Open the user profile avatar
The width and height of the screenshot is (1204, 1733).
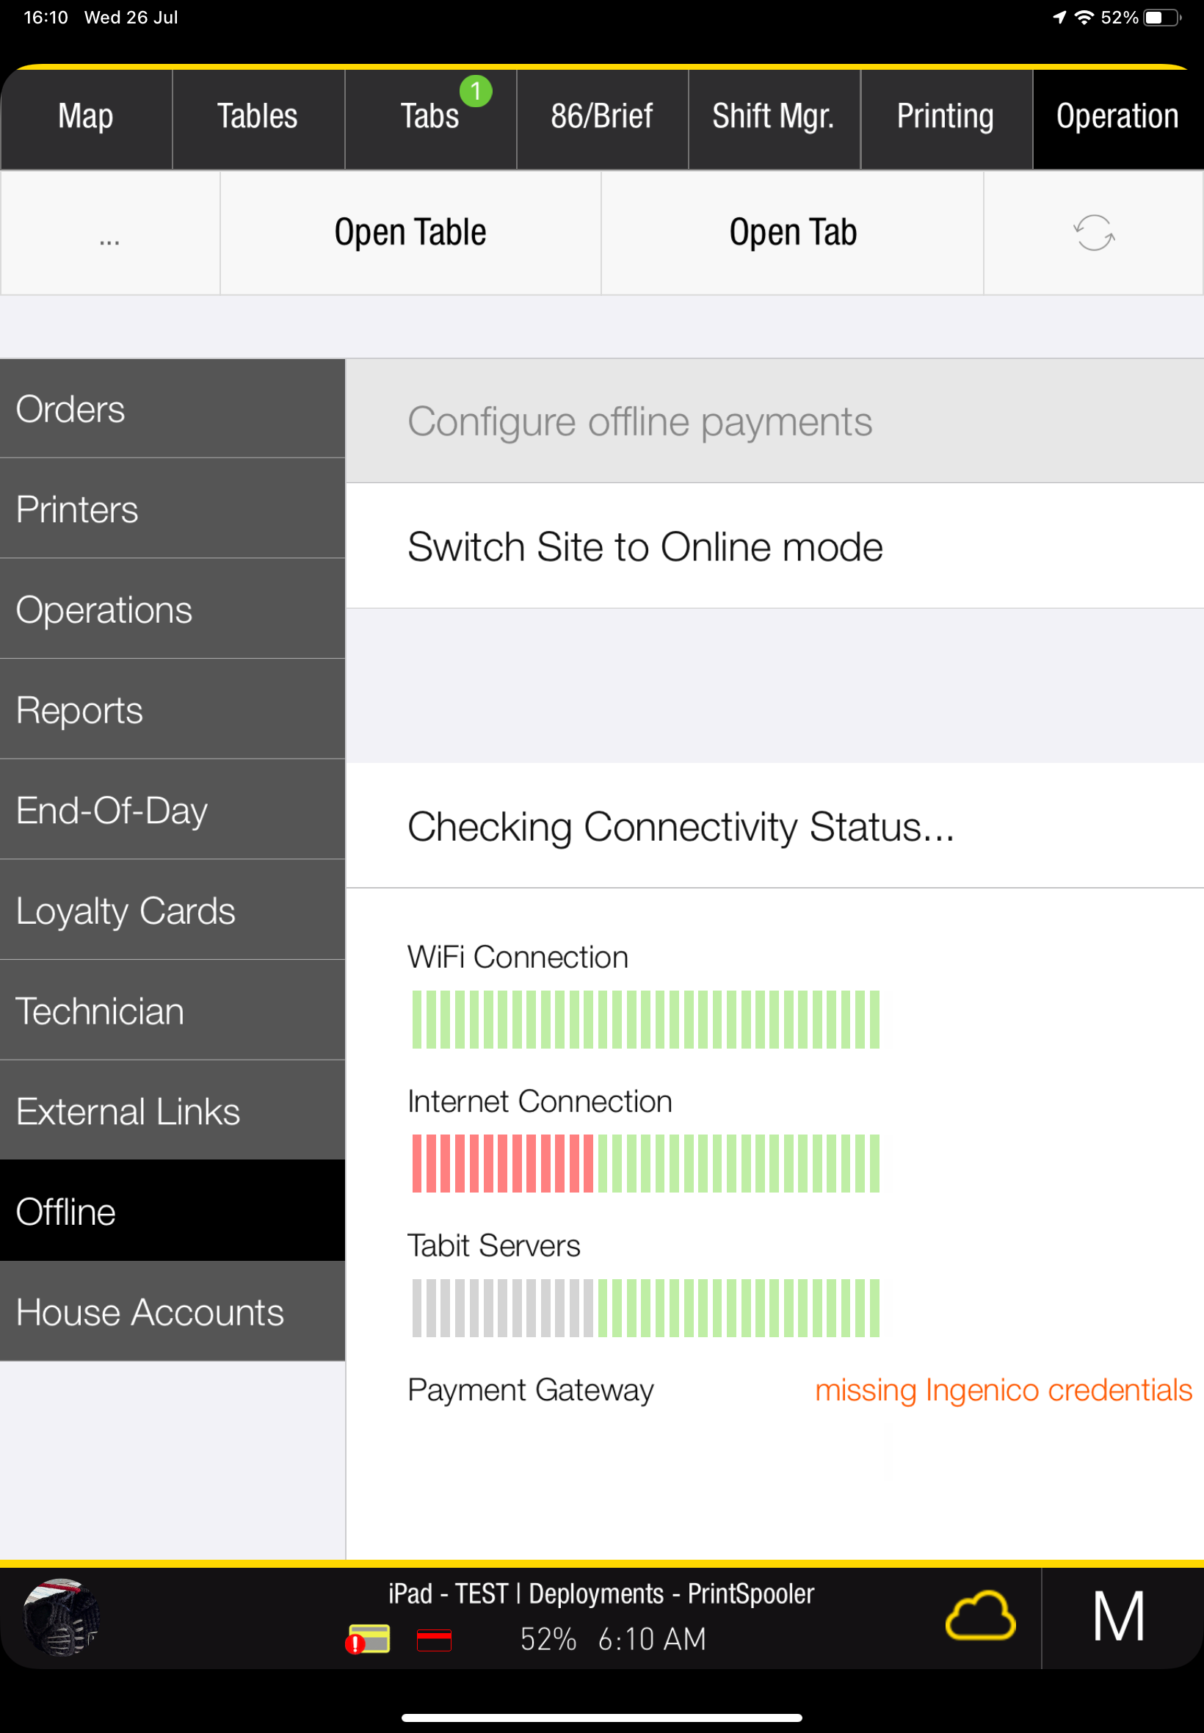(x=60, y=1617)
